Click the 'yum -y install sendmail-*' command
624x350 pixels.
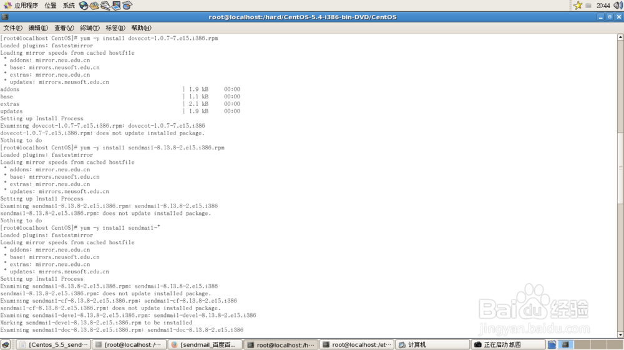[x=120, y=228]
